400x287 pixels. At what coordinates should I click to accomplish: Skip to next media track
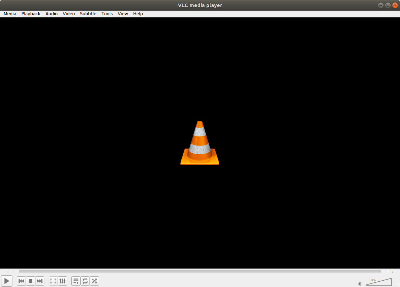(40, 281)
